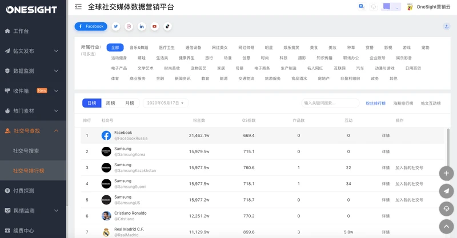457x238 pixels.
Task: Toggle the 音乐&舞蹈 industry tag
Action: [x=139, y=48]
